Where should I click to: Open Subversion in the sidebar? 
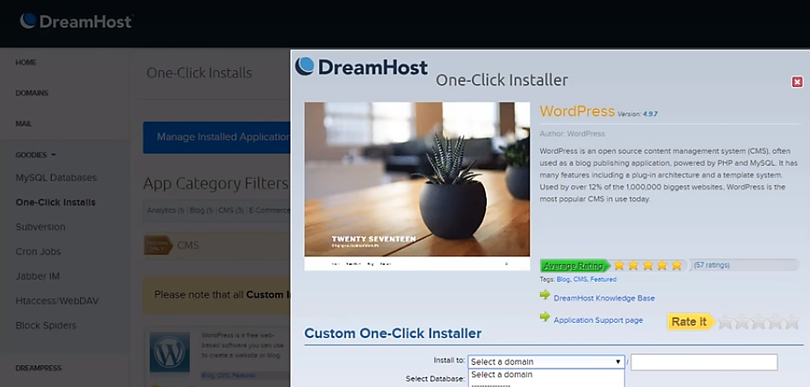click(40, 227)
